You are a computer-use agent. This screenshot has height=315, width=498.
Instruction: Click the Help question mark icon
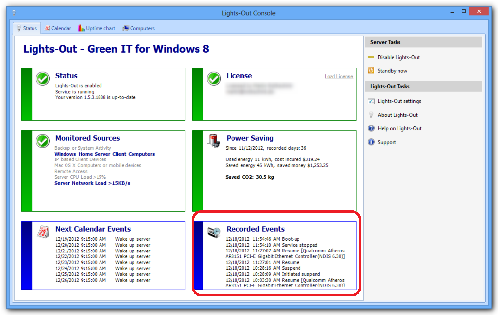click(x=371, y=128)
